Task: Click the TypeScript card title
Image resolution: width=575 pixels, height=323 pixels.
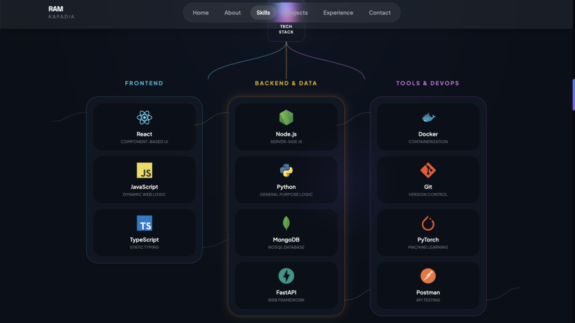Action: (x=144, y=240)
